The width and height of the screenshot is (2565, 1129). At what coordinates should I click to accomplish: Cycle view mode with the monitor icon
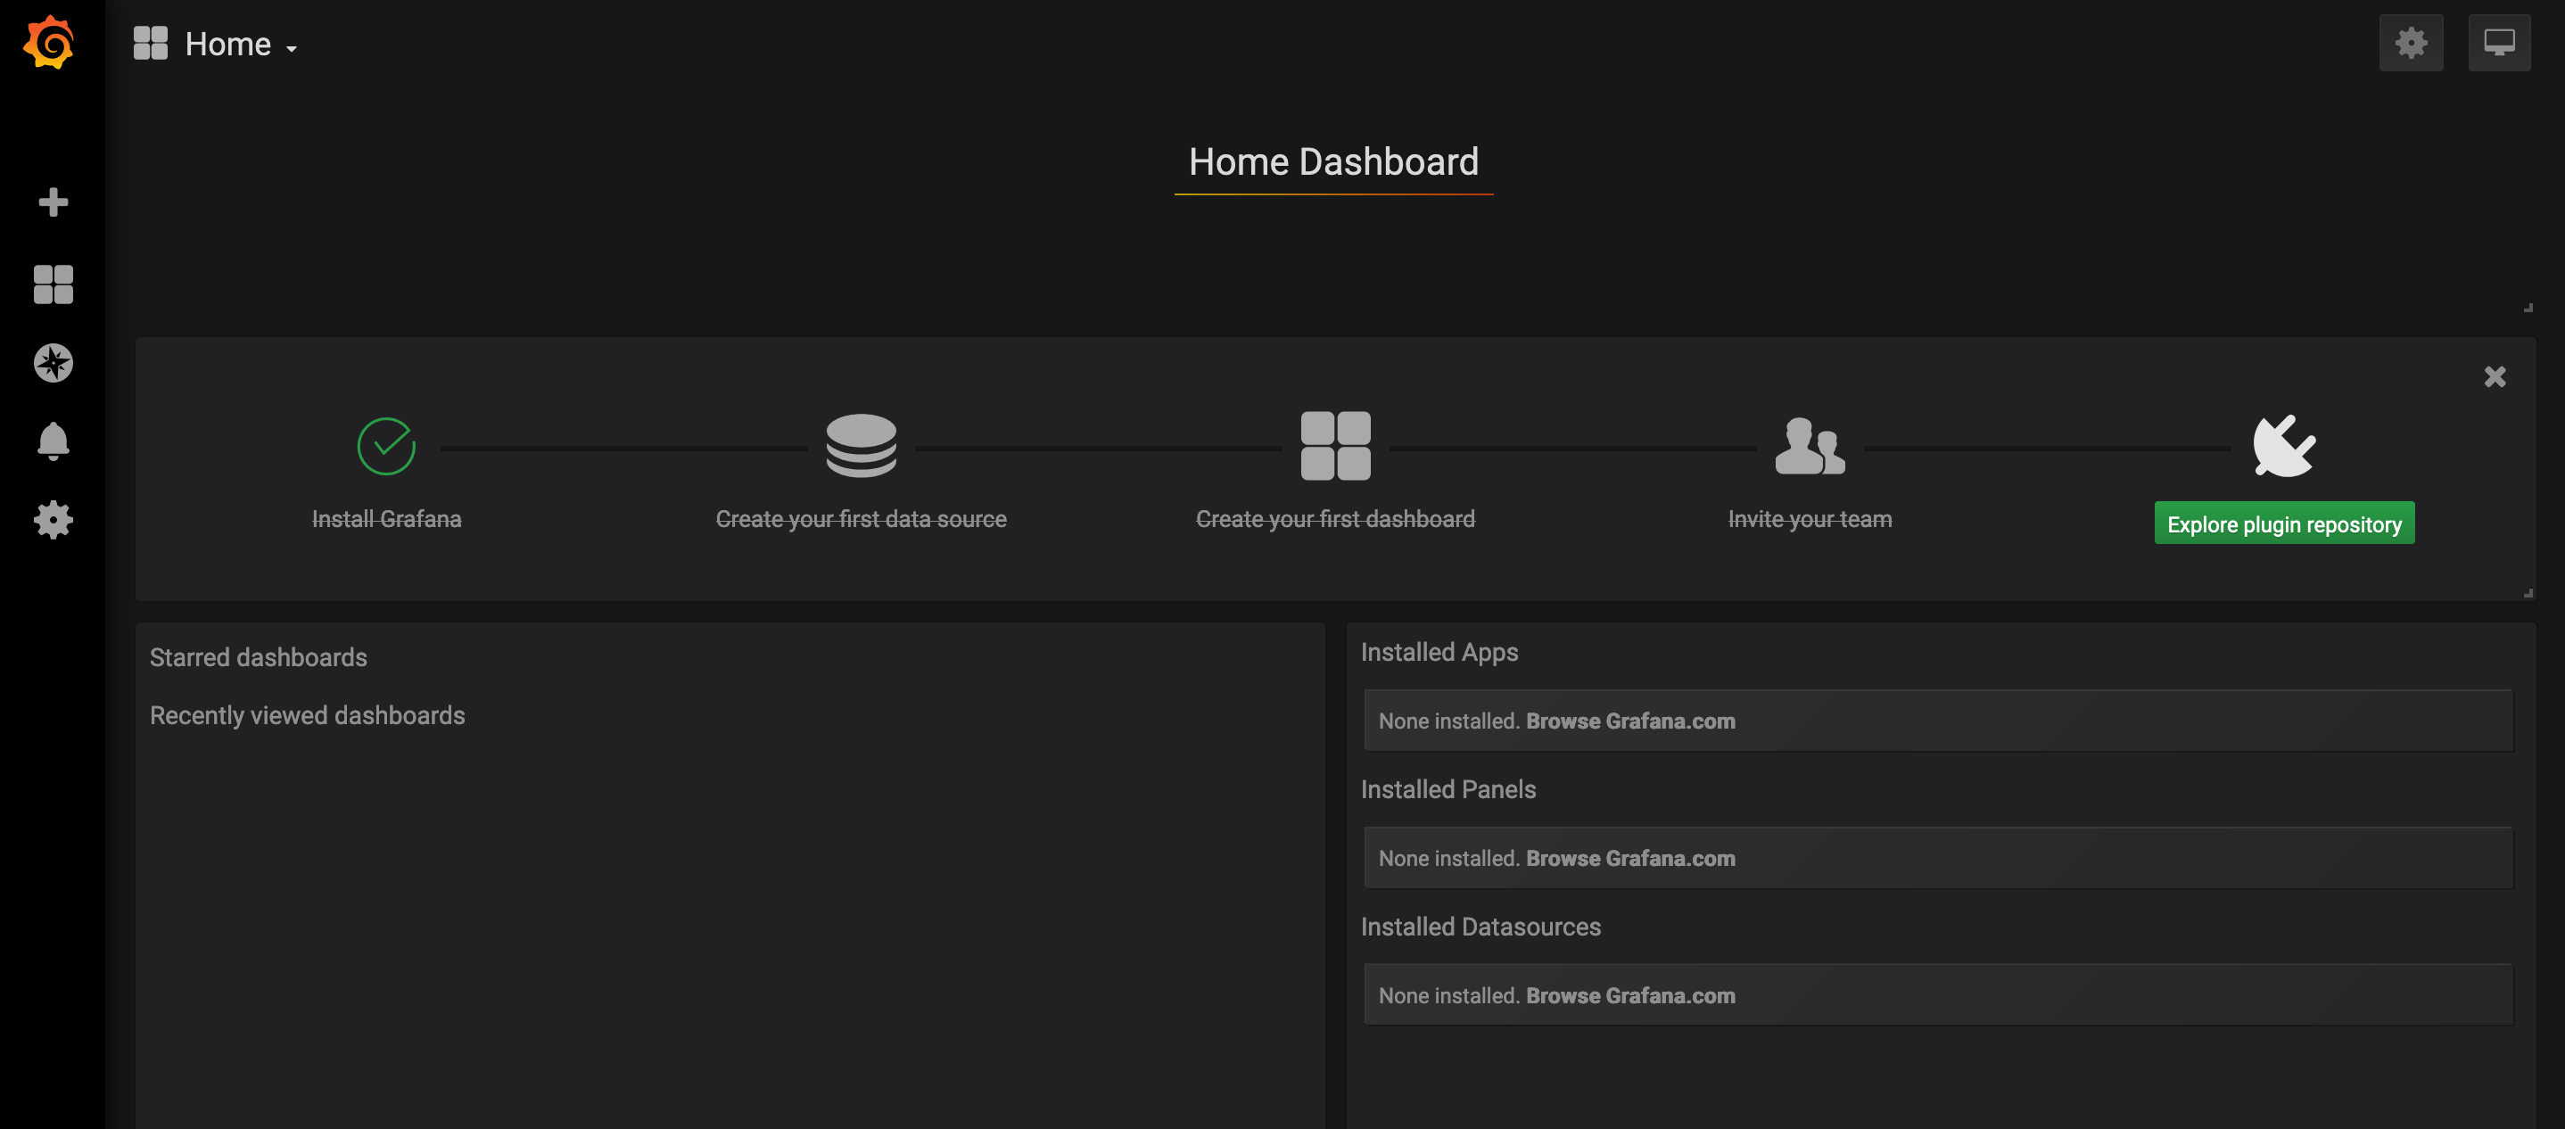point(2498,43)
